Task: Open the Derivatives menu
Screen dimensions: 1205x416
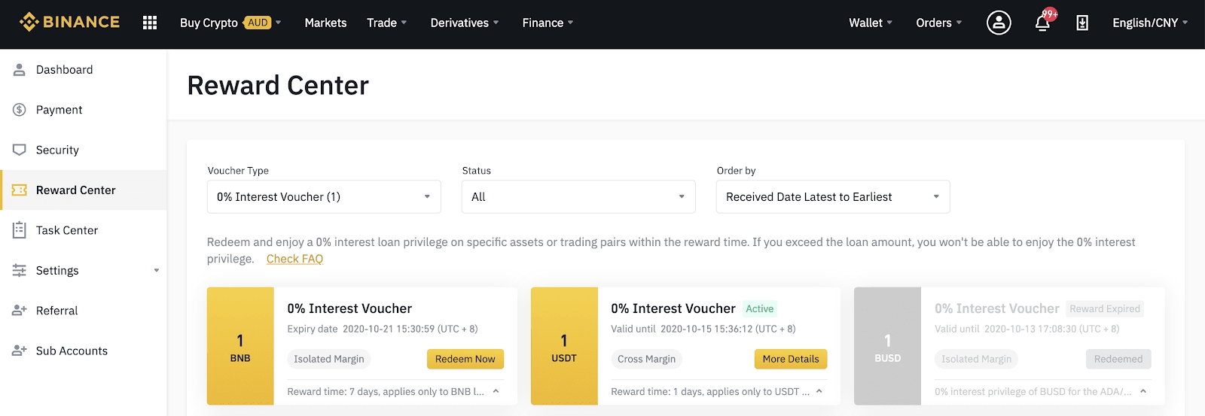Action: coord(464,23)
